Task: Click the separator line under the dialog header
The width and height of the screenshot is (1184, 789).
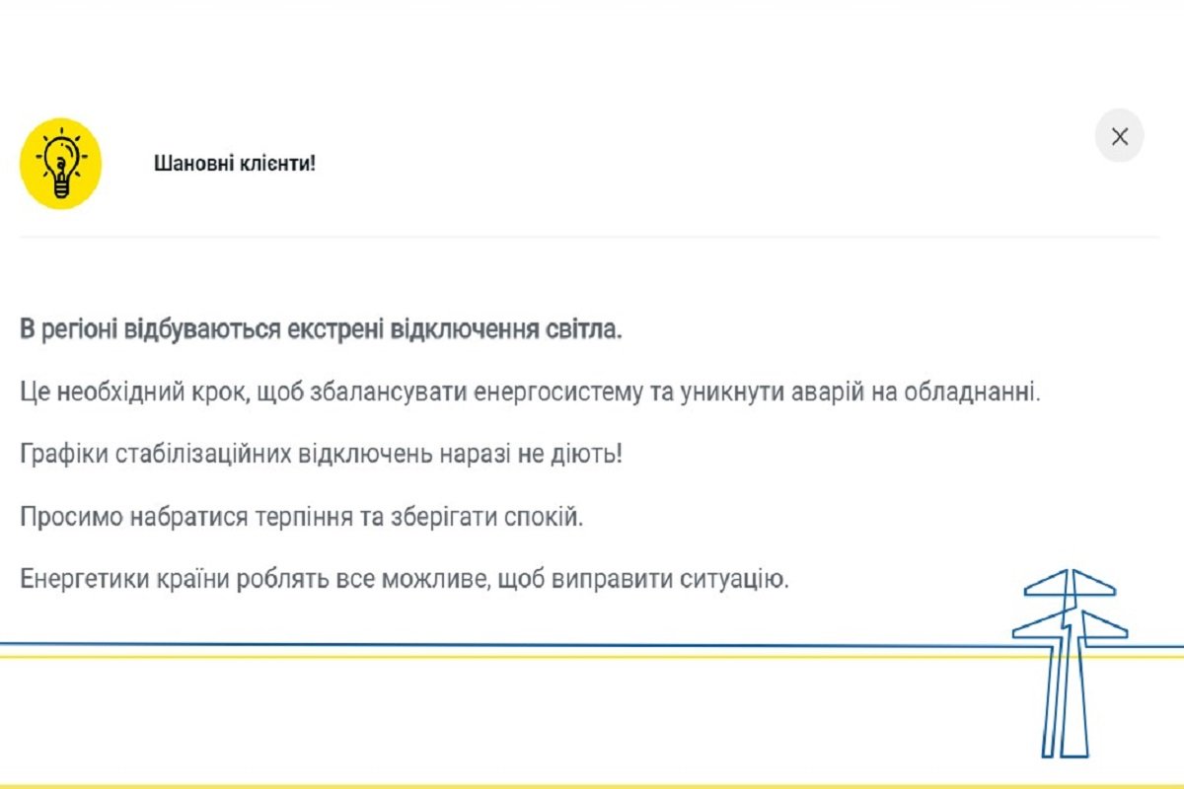Action: click(592, 236)
